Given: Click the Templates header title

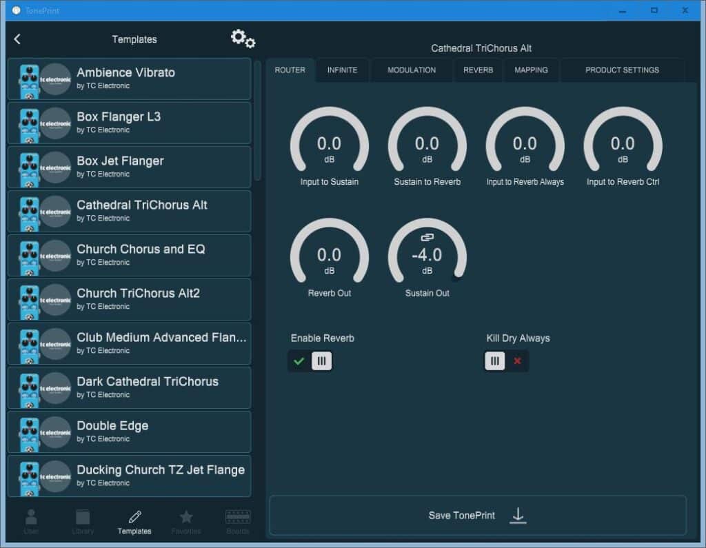Looking at the screenshot, I should tap(134, 39).
